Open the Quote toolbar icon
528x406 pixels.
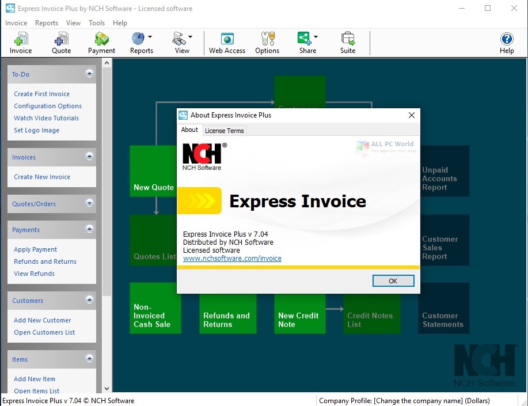click(61, 39)
